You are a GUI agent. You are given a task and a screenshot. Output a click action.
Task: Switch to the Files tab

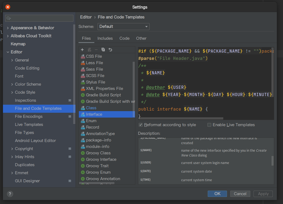click(86, 38)
